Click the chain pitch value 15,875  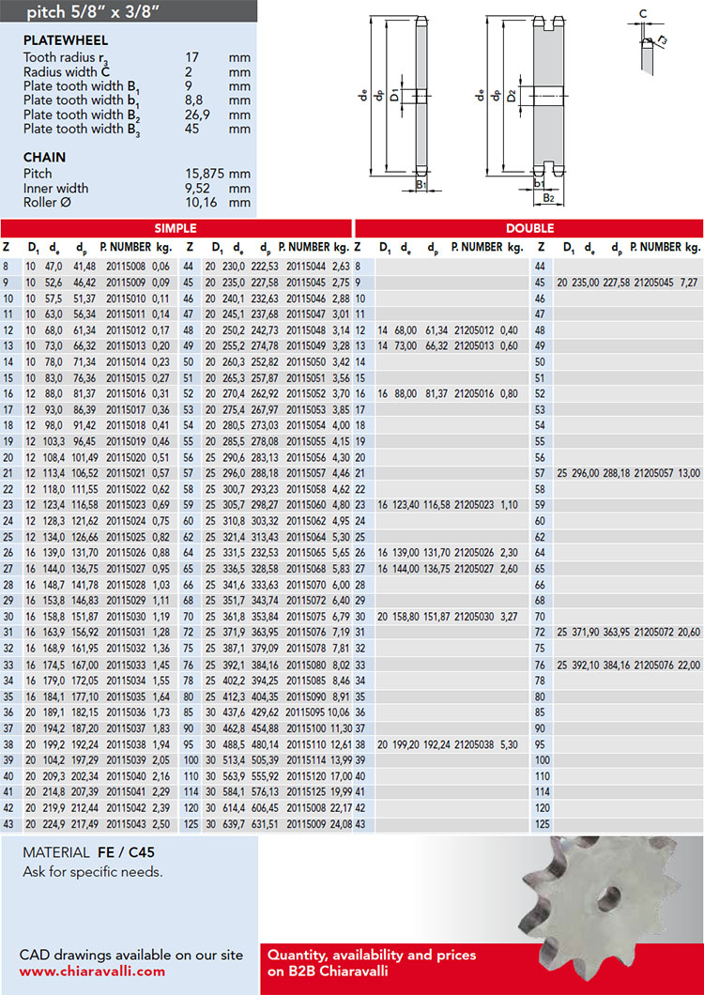click(206, 174)
